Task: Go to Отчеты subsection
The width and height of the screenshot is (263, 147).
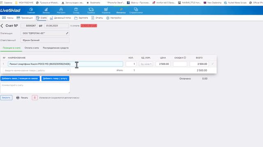Action: [97, 18]
